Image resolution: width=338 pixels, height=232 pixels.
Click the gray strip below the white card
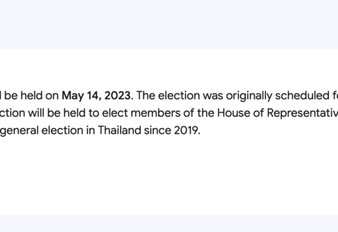tap(169, 223)
